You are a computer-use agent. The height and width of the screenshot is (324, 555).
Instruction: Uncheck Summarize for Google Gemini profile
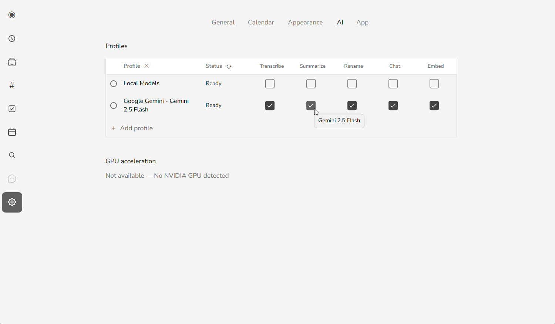click(311, 106)
